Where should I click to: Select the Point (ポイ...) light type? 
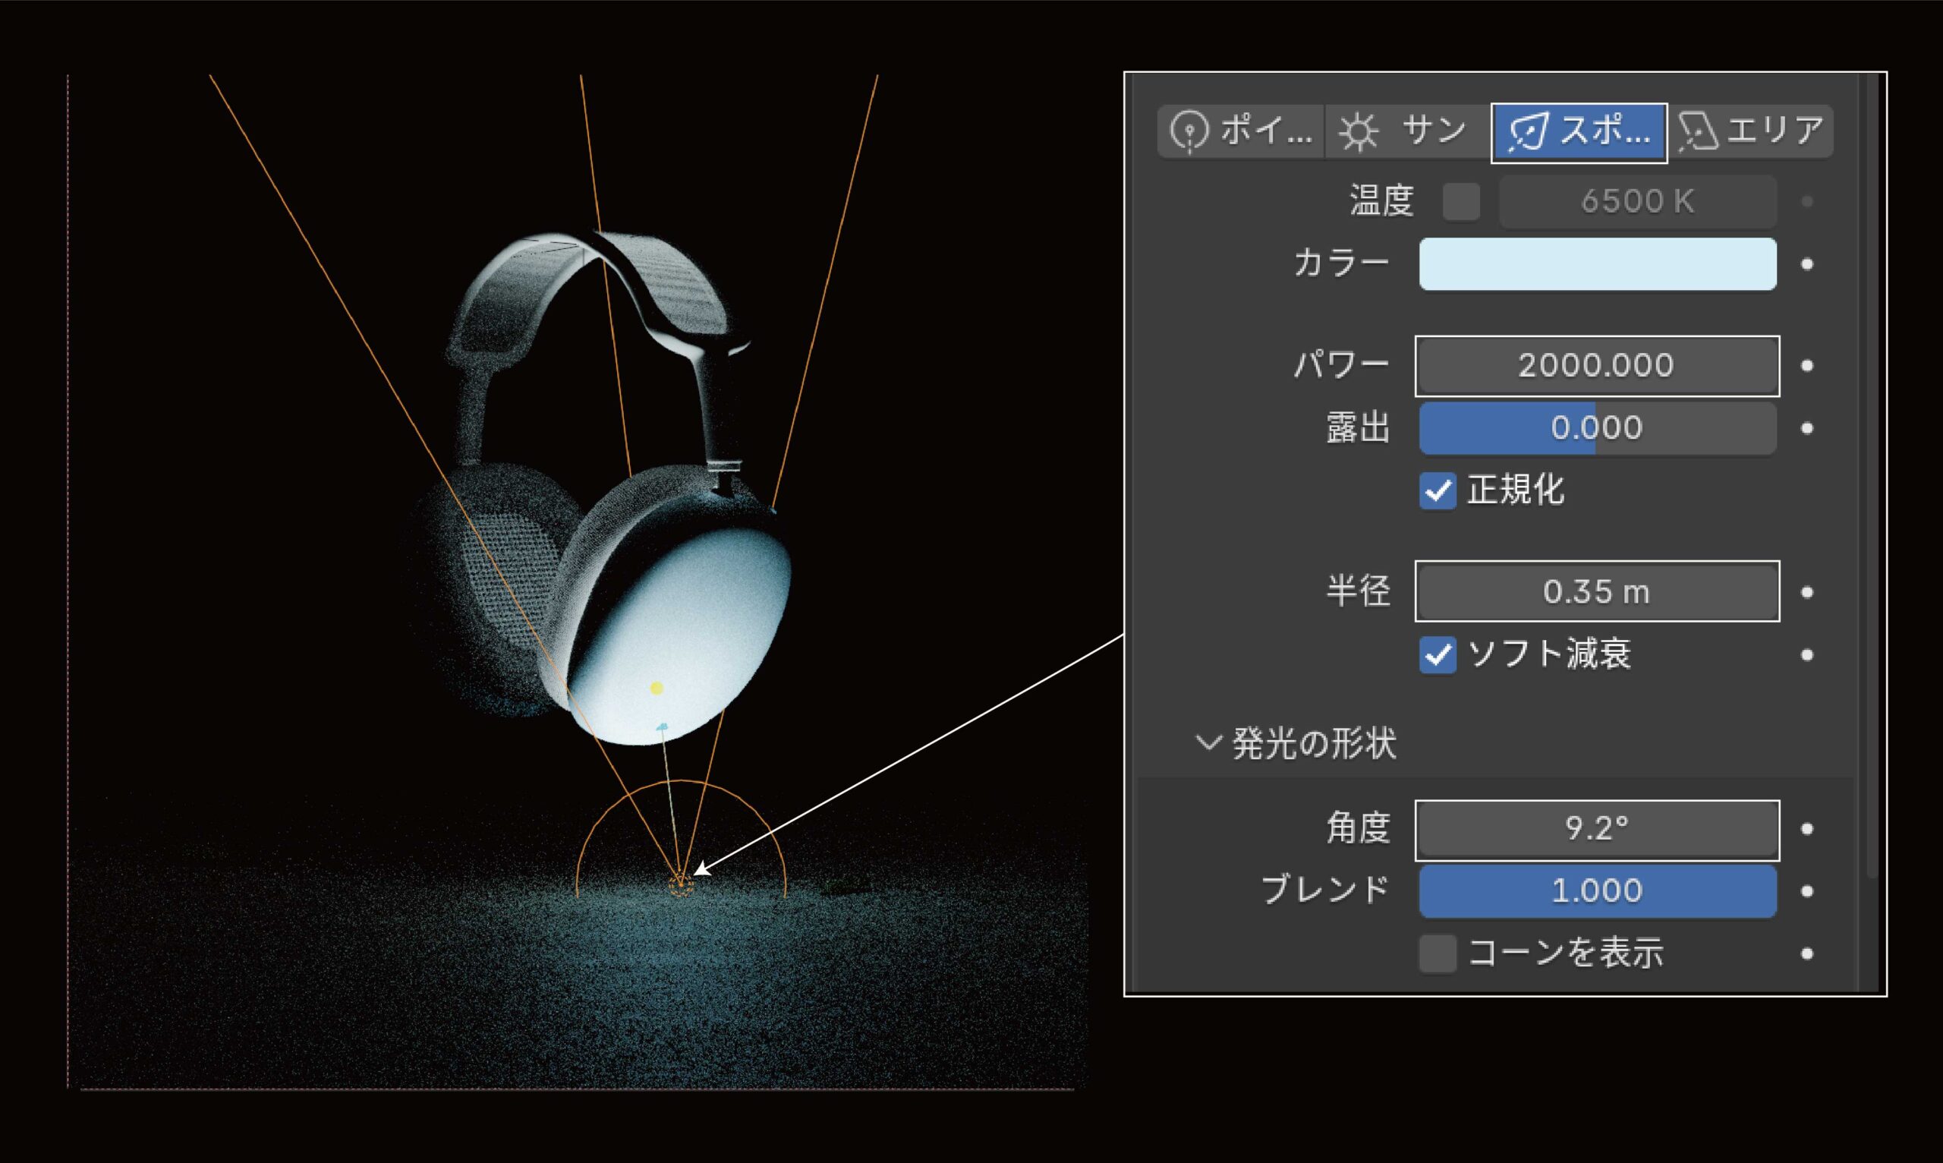pyautogui.click(x=1241, y=131)
